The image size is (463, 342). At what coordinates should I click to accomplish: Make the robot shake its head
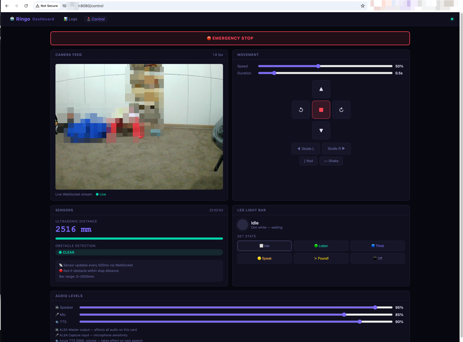pos(331,161)
